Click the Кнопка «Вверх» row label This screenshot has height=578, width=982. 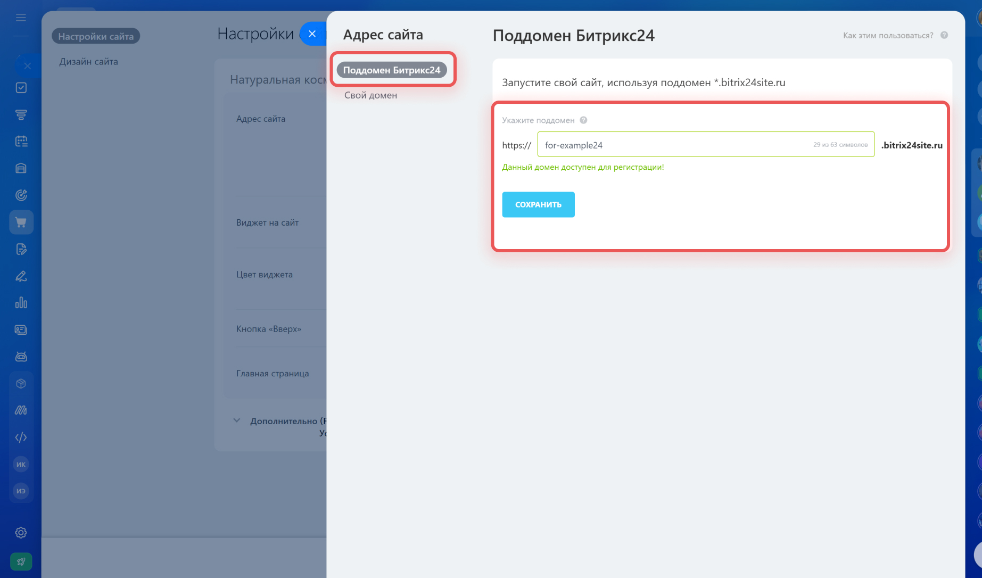(269, 329)
